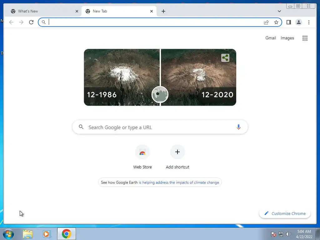Minimize the Chrome window

[290, 6]
